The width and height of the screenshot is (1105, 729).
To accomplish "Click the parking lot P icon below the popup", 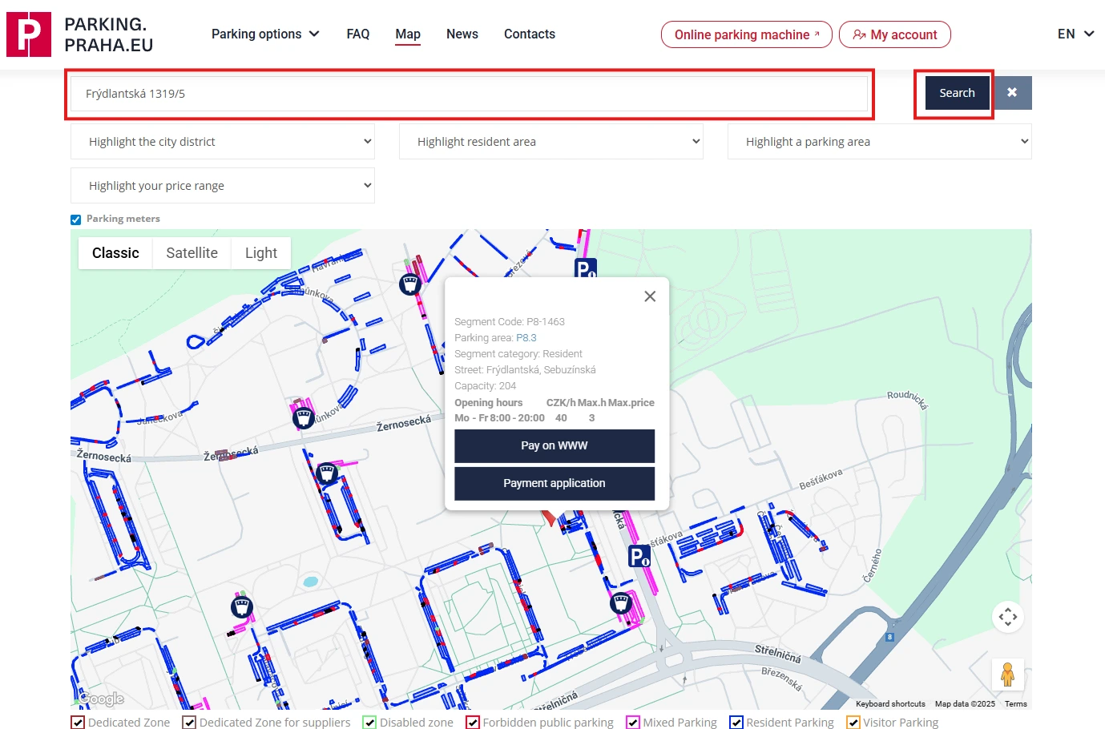I will (639, 556).
